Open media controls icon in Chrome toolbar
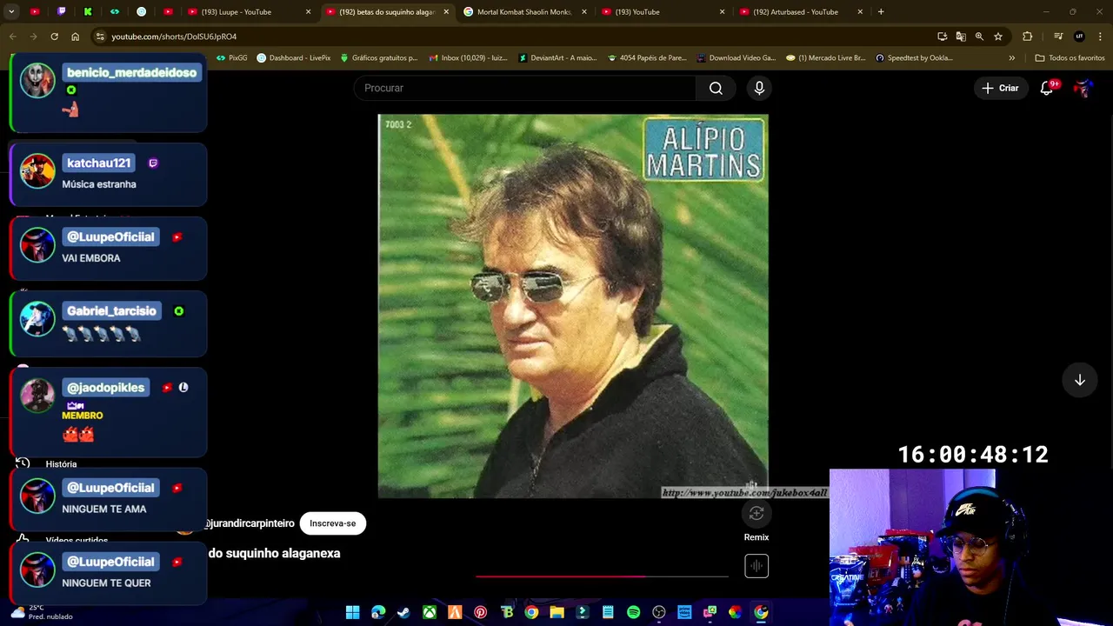1113x626 pixels. [x=1058, y=37]
